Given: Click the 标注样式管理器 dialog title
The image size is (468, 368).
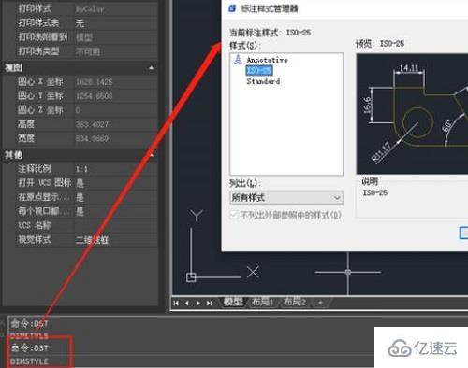Looking at the screenshot, I should (x=270, y=8).
